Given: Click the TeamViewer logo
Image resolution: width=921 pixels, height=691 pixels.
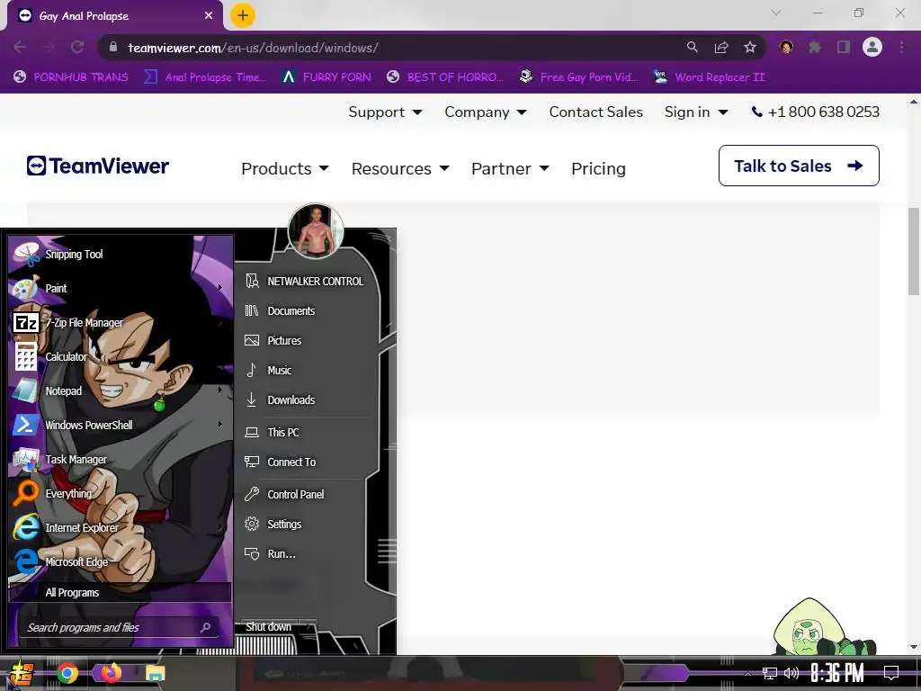Looking at the screenshot, I should point(97,166).
